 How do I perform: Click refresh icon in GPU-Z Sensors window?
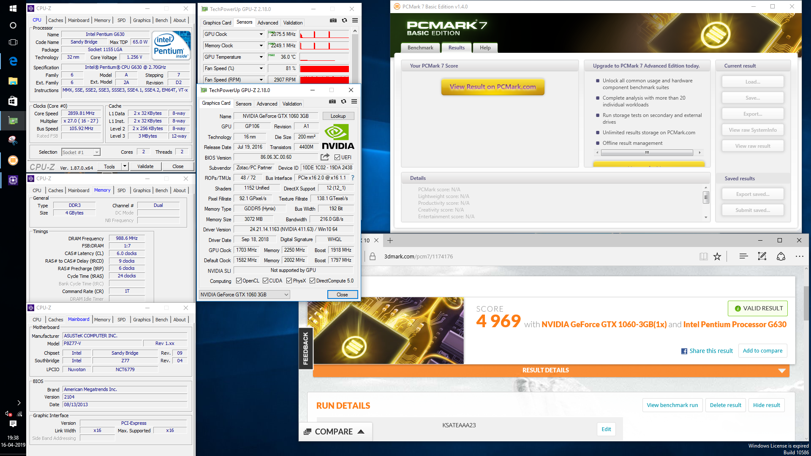[x=344, y=20]
